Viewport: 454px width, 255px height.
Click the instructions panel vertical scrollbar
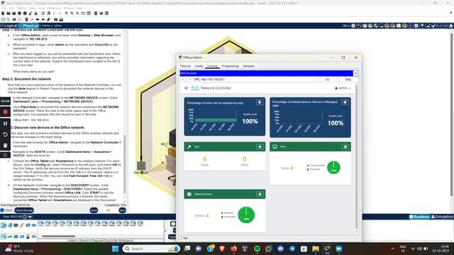pyautogui.click(x=125, y=164)
